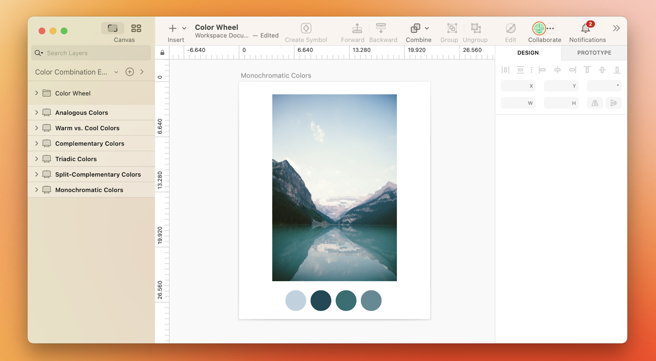Click the dark navy color circle
This screenshot has height=361, width=656.
[320, 301]
